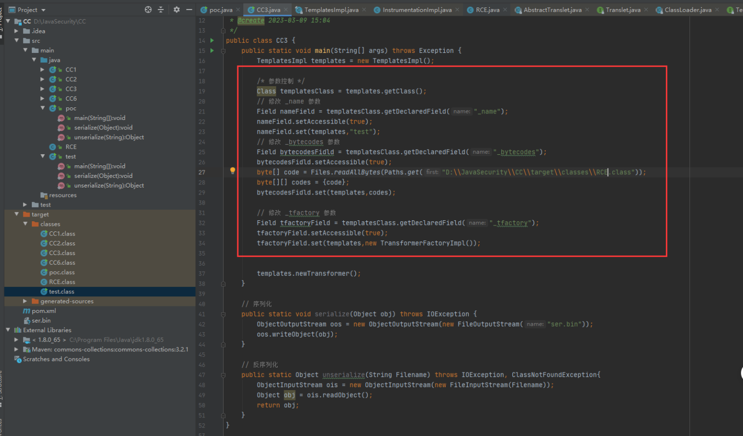The height and width of the screenshot is (436, 743).
Task: Select CC2 class in the project tree
Action: pyautogui.click(x=71, y=79)
